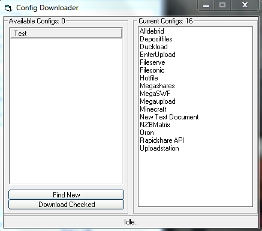This screenshot has width=262, height=231.
Task: Choose Filesonic from Current Configs
Action: 152,70
